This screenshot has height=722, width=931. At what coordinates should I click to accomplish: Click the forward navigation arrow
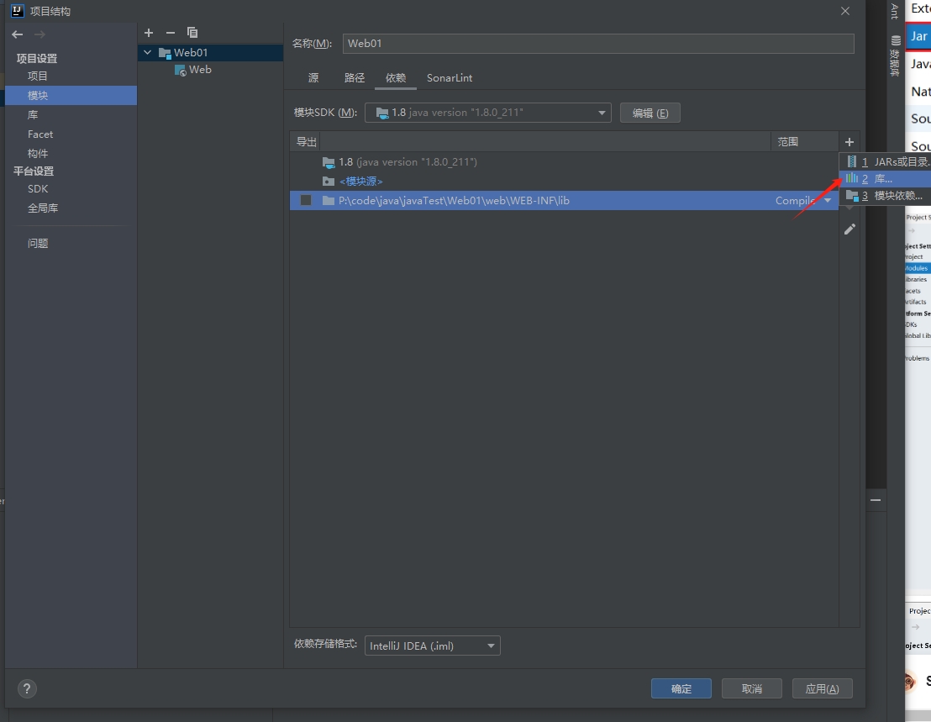[x=39, y=34]
